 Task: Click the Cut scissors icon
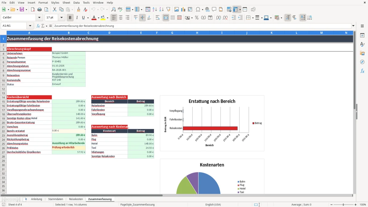tap(55, 10)
